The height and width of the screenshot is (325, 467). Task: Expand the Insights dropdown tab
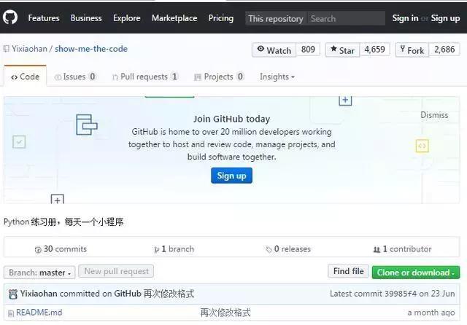point(277,77)
